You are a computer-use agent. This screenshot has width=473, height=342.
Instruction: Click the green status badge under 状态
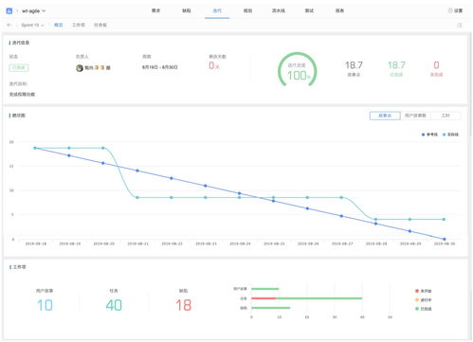pos(19,67)
